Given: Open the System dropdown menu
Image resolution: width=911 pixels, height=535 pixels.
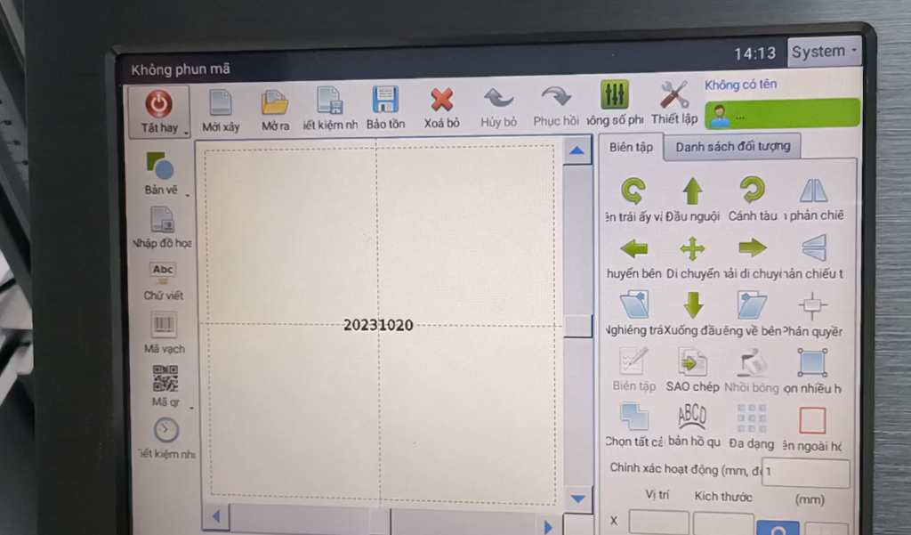Looking at the screenshot, I should tap(825, 52).
